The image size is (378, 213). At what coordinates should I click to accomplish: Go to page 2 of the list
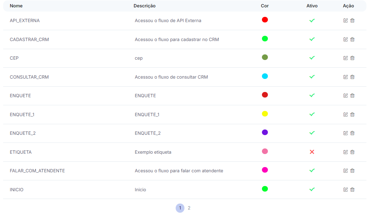click(189, 208)
